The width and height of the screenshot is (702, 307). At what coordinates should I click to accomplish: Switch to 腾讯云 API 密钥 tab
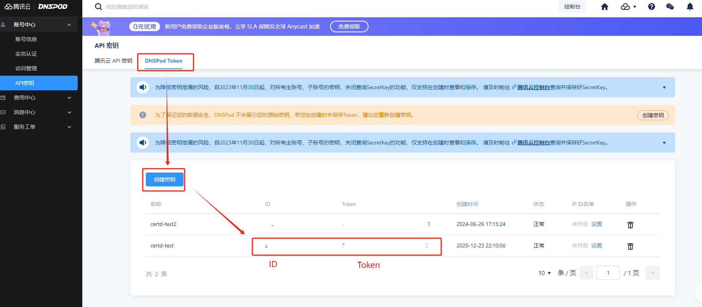pos(113,61)
